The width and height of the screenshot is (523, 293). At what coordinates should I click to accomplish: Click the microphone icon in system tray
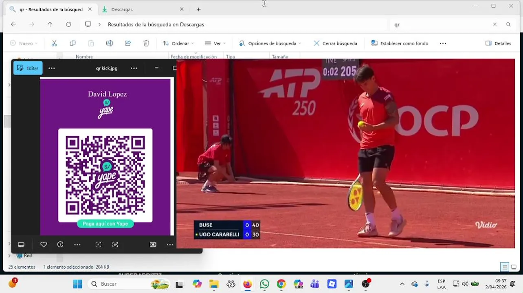click(427, 284)
